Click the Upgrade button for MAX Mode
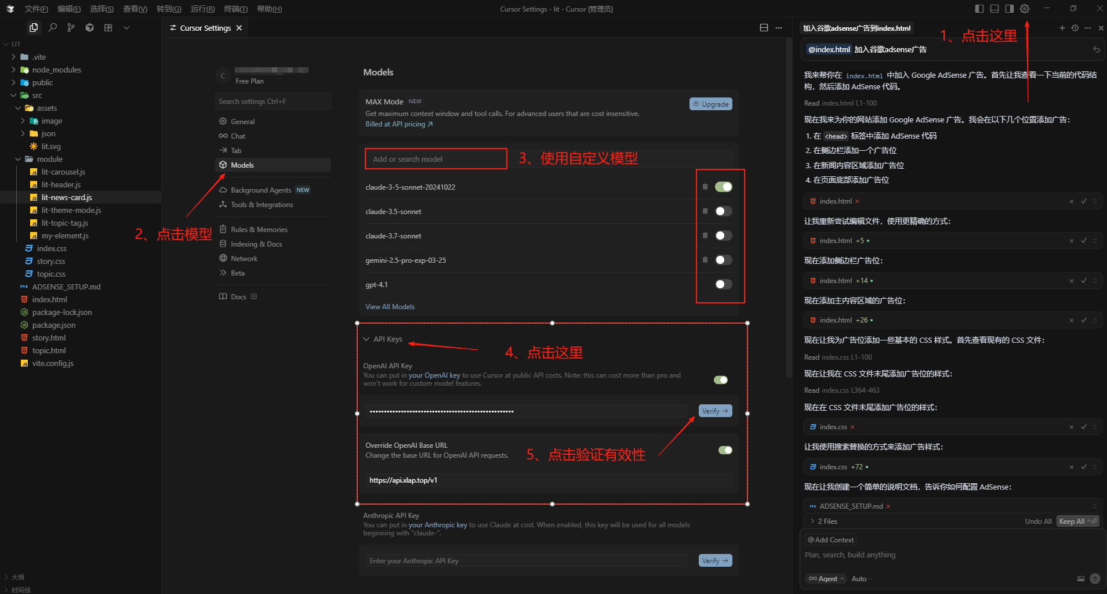 click(x=711, y=104)
